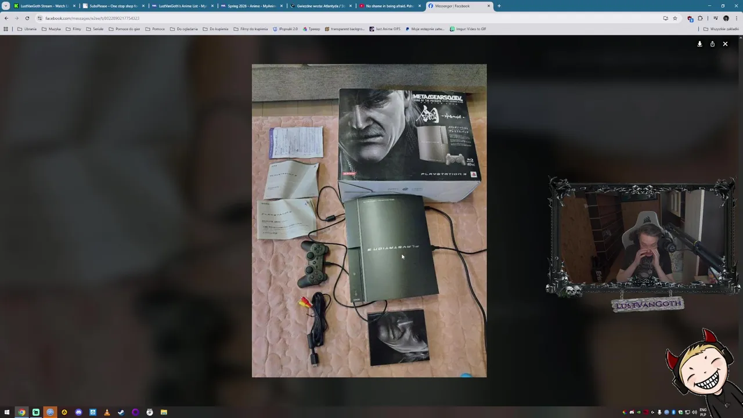Switch to the Gwiezdne wrota: Atlantyda tab
This screenshot has width=743, height=418.
pyautogui.click(x=320, y=6)
